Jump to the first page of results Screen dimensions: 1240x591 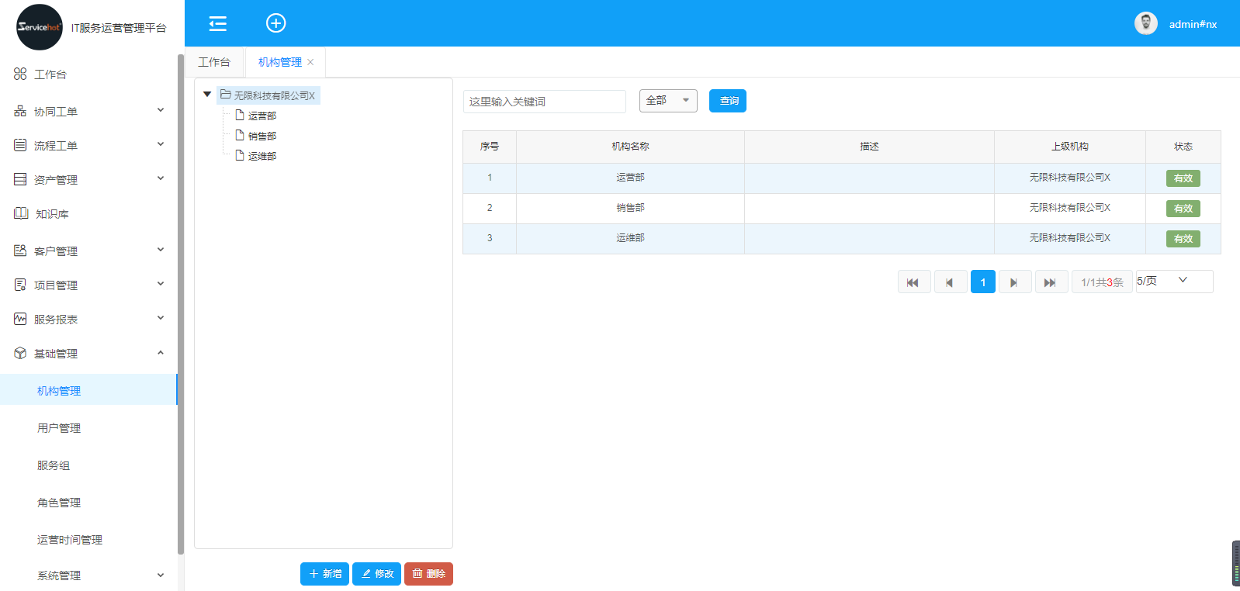913,282
